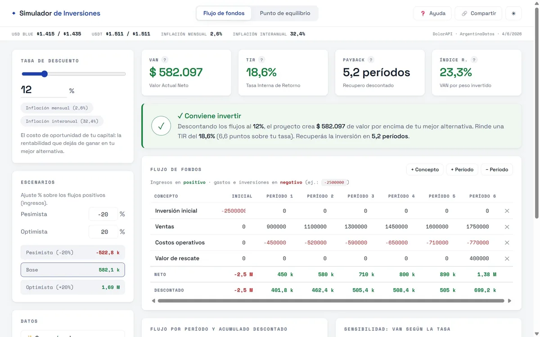This screenshot has height=337, width=540.
Task: Click the NETO Período 6 value 1,38 M
Action: [486, 274]
